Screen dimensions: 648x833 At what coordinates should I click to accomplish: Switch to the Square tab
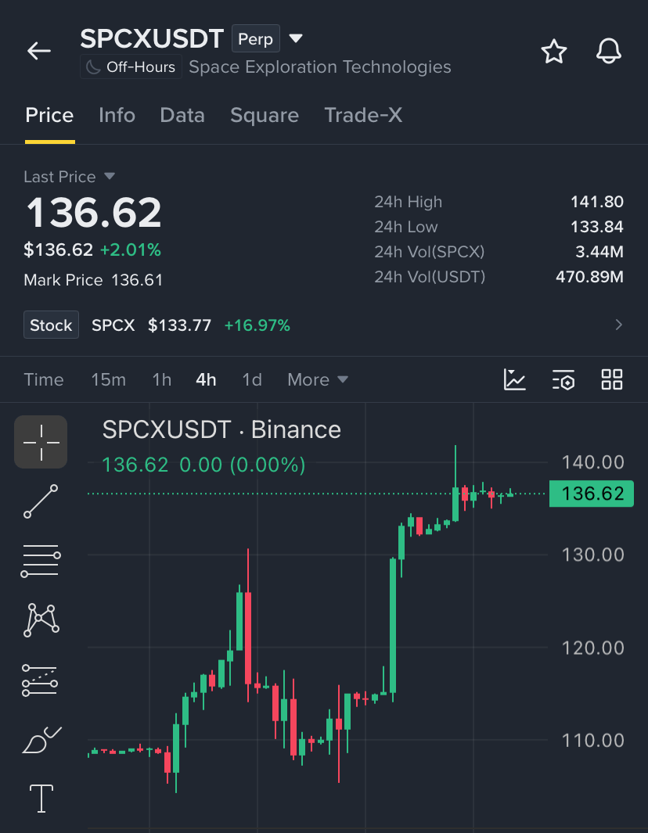pos(265,115)
